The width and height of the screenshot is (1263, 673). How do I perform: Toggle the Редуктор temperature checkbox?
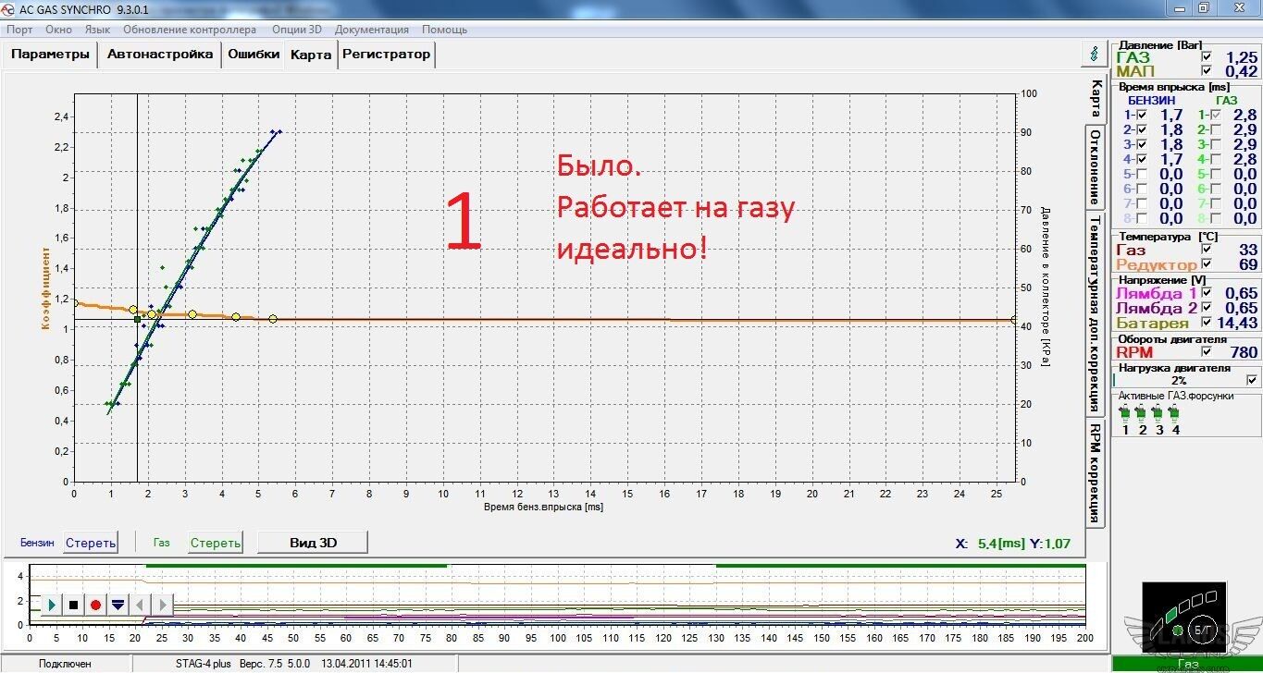click(1206, 264)
